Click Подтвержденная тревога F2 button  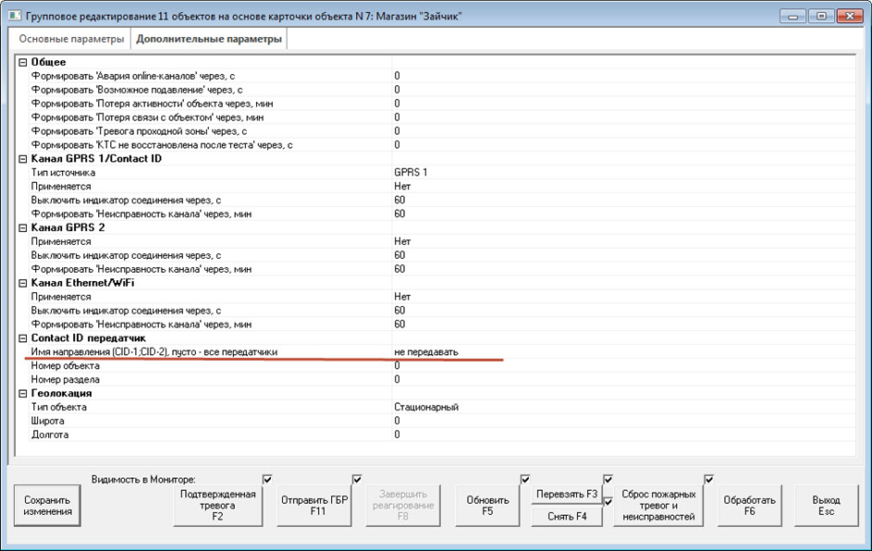click(x=217, y=506)
